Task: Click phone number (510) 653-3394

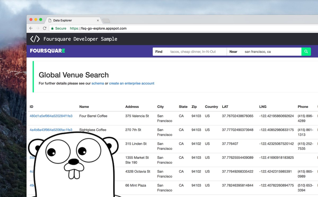Action: coord(306,187)
